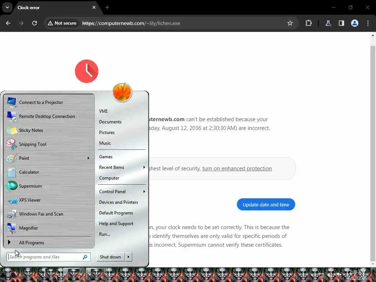The width and height of the screenshot is (376, 282).
Task: Open new tab with plus icon
Action: (107, 7)
